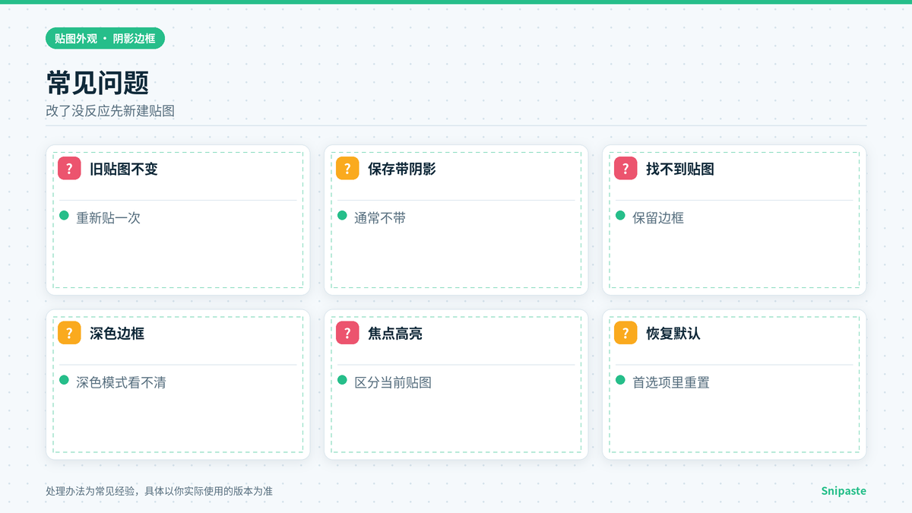Select the card title 旧贴图不变
Screen dimensions: 912x513
coord(124,169)
